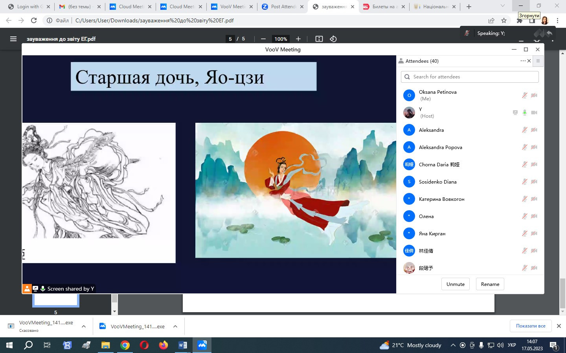The image size is (566, 353).
Task: Click the Search for attendees field
Action: (x=470, y=77)
